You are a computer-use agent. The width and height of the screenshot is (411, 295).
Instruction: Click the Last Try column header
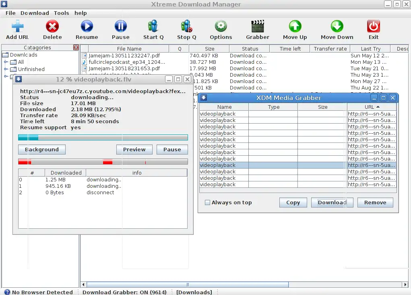tap(370, 49)
